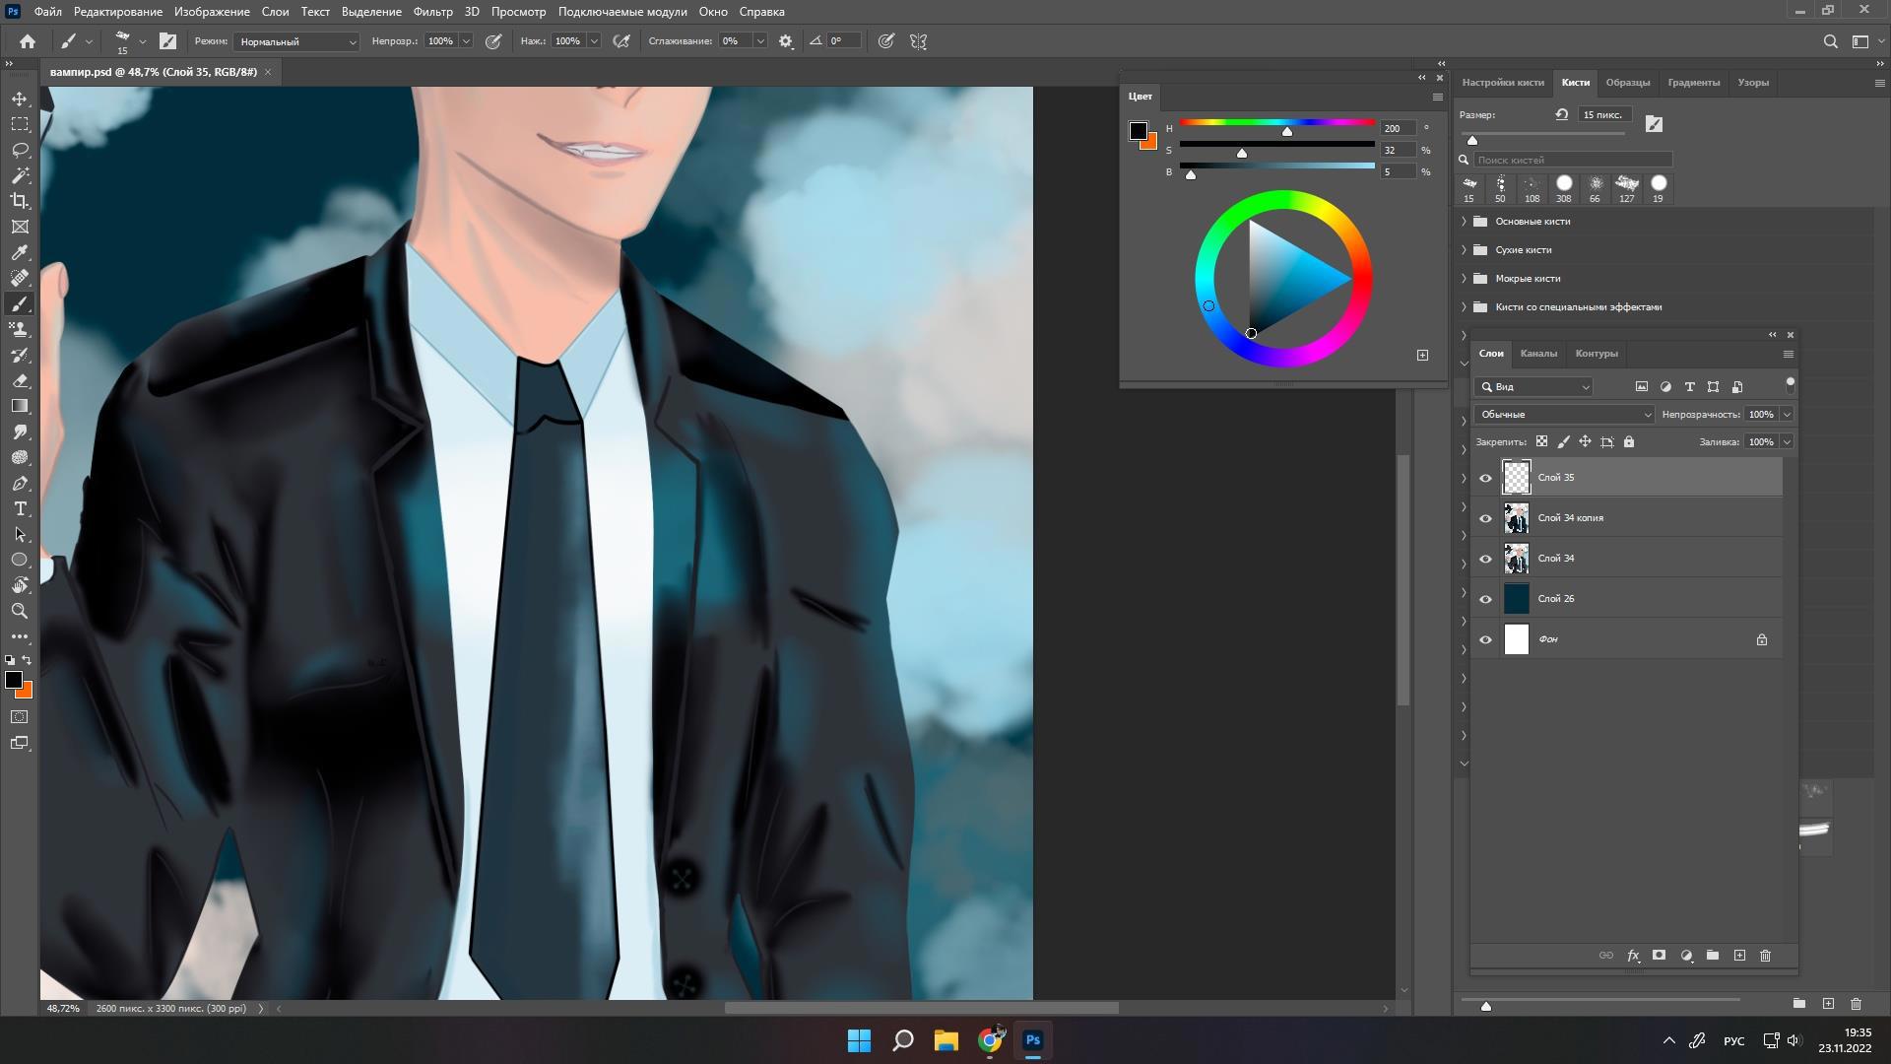Expand the Сухие кисти brush folder

coord(1465,250)
